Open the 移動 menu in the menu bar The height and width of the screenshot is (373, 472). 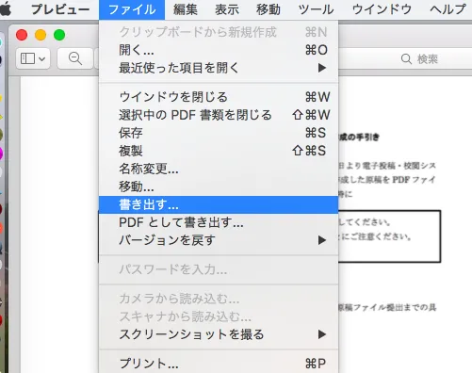(269, 9)
